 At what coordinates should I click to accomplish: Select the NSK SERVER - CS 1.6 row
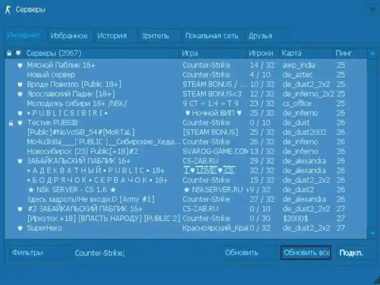click(x=186, y=190)
